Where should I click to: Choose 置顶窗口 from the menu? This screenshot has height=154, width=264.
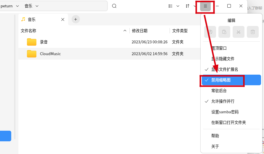219,48
